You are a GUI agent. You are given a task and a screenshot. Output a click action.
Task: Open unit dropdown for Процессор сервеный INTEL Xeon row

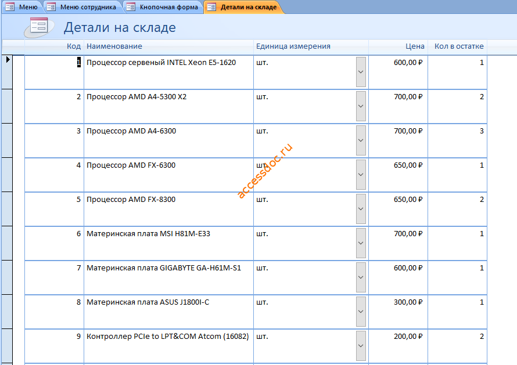pos(361,72)
